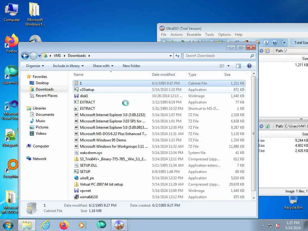The height and width of the screenshot is (231, 308).
Task: Open Recycle Bin on desktop
Action: tap(293, 203)
